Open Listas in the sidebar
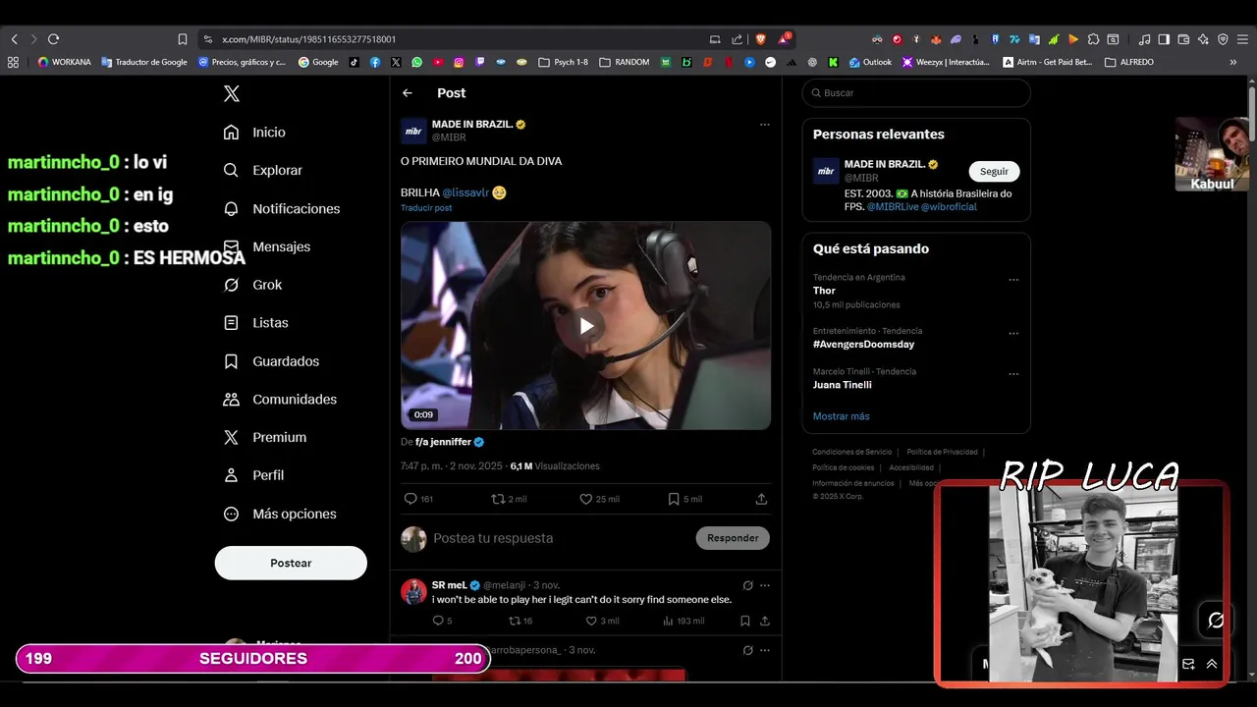The image size is (1257, 707). [x=255, y=323]
